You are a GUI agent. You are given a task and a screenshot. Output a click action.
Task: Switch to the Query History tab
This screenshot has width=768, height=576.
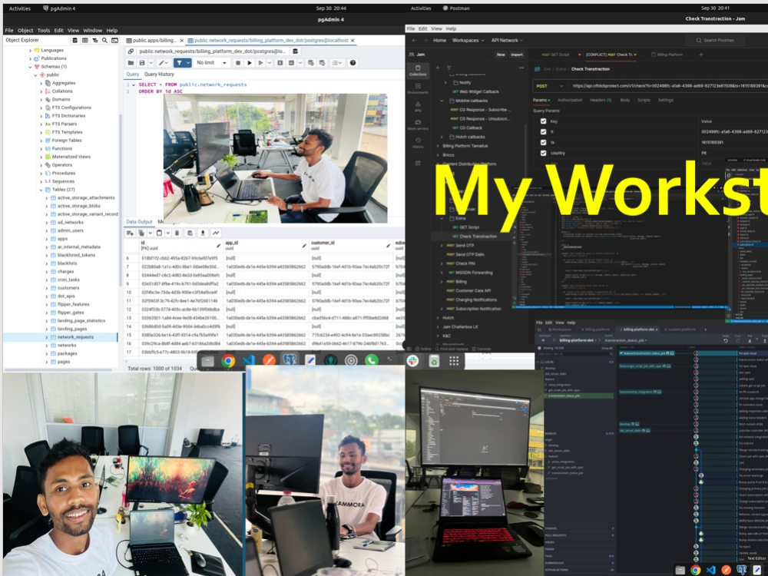159,74
